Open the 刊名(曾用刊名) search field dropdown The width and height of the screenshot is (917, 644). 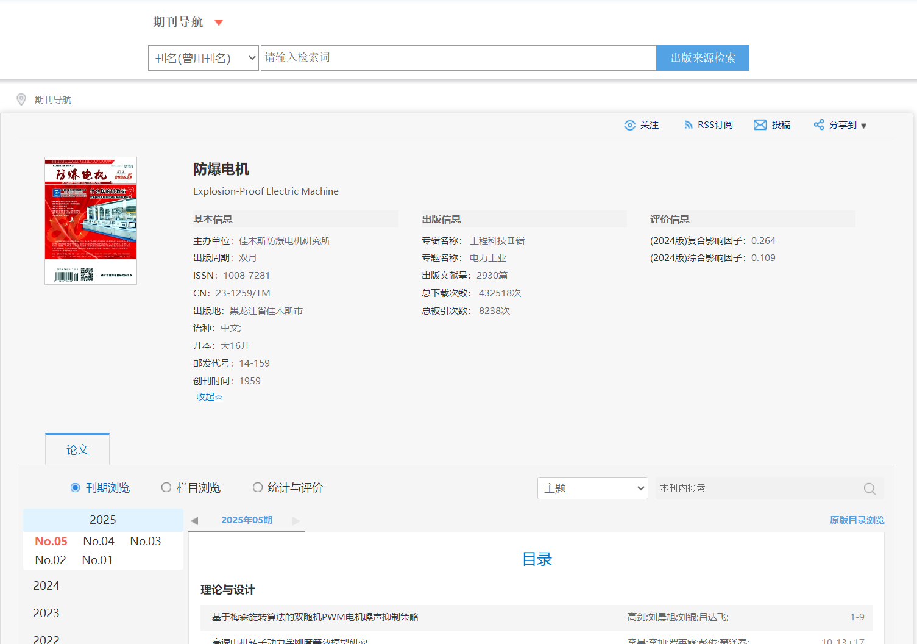(x=203, y=58)
